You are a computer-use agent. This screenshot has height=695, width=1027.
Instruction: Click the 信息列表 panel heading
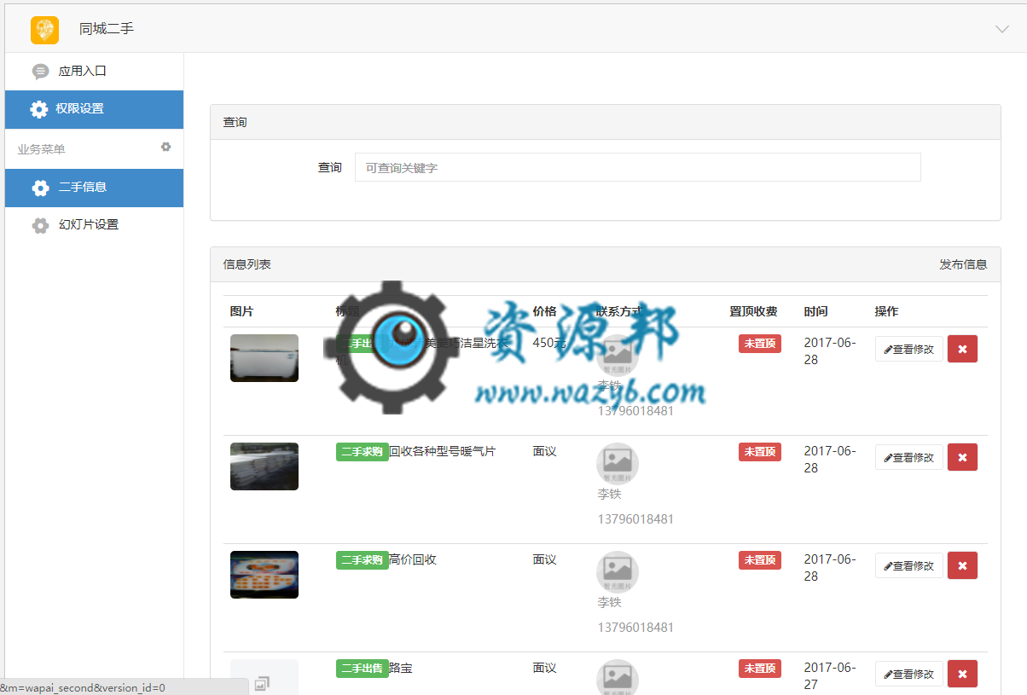point(247,264)
